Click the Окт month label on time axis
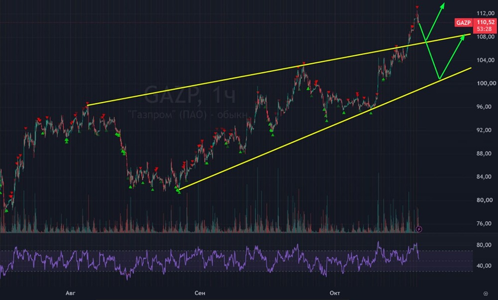 click(x=335, y=293)
